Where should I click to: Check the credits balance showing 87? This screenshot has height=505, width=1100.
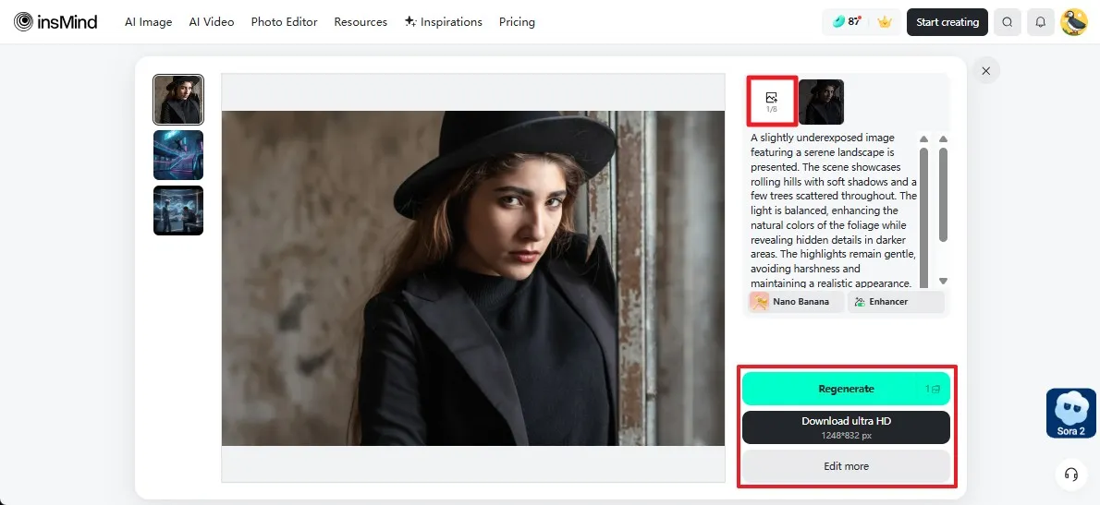click(x=847, y=22)
